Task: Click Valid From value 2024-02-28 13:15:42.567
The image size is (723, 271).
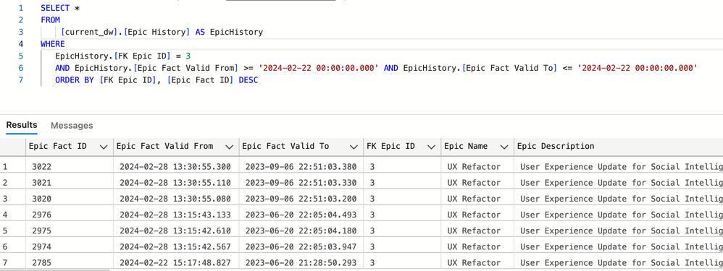Action: tap(175, 246)
